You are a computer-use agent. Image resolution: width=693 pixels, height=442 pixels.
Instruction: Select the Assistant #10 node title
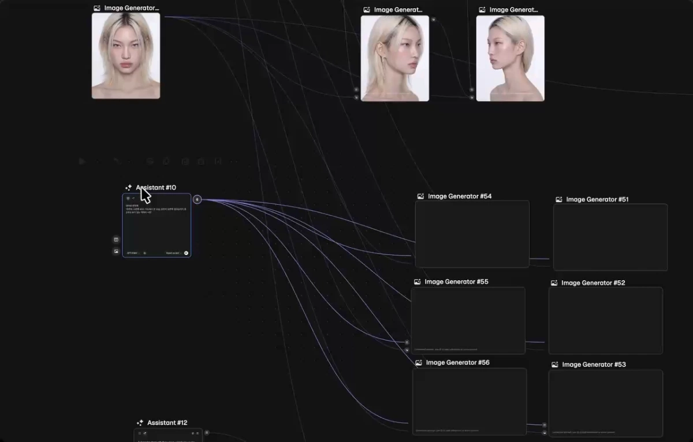tap(156, 188)
